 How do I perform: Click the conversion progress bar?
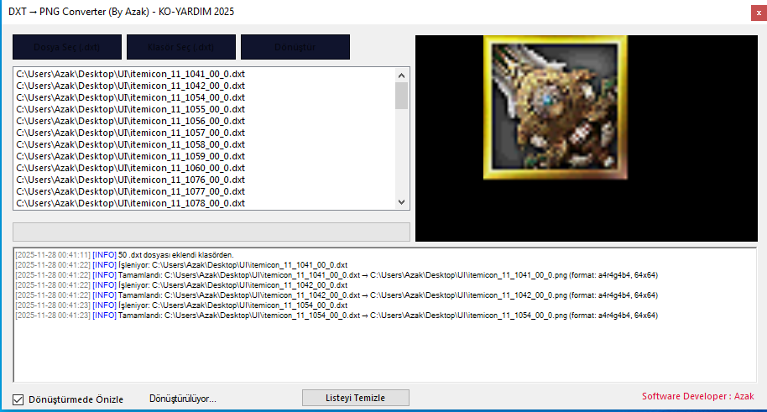click(211, 232)
